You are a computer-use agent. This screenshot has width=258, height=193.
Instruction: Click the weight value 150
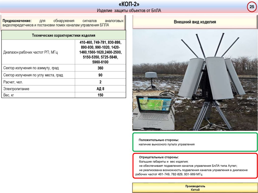click(x=100, y=95)
